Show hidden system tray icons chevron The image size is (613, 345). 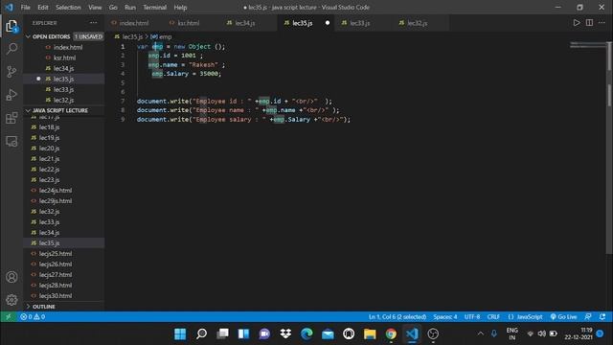tap(481, 333)
